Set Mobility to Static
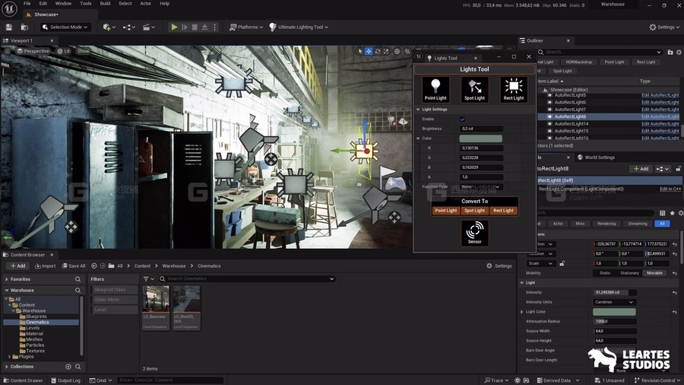The height and width of the screenshot is (385, 684). point(605,273)
